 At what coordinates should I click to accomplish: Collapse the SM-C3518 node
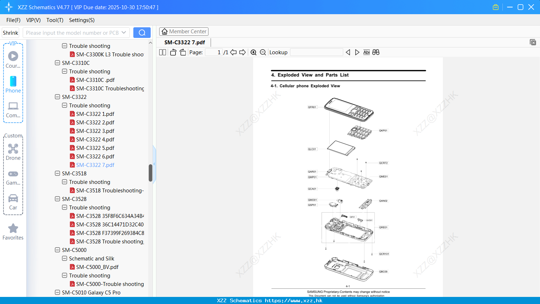tap(57, 174)
